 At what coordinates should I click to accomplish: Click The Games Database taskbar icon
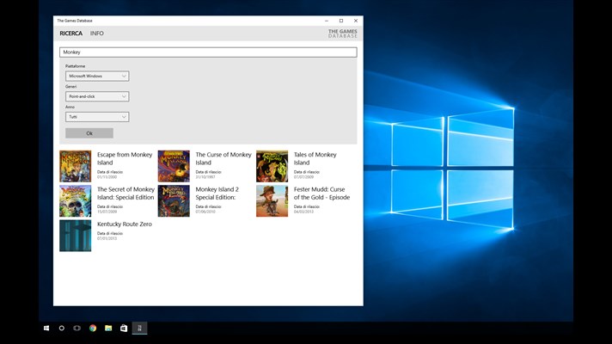[139, 328]
